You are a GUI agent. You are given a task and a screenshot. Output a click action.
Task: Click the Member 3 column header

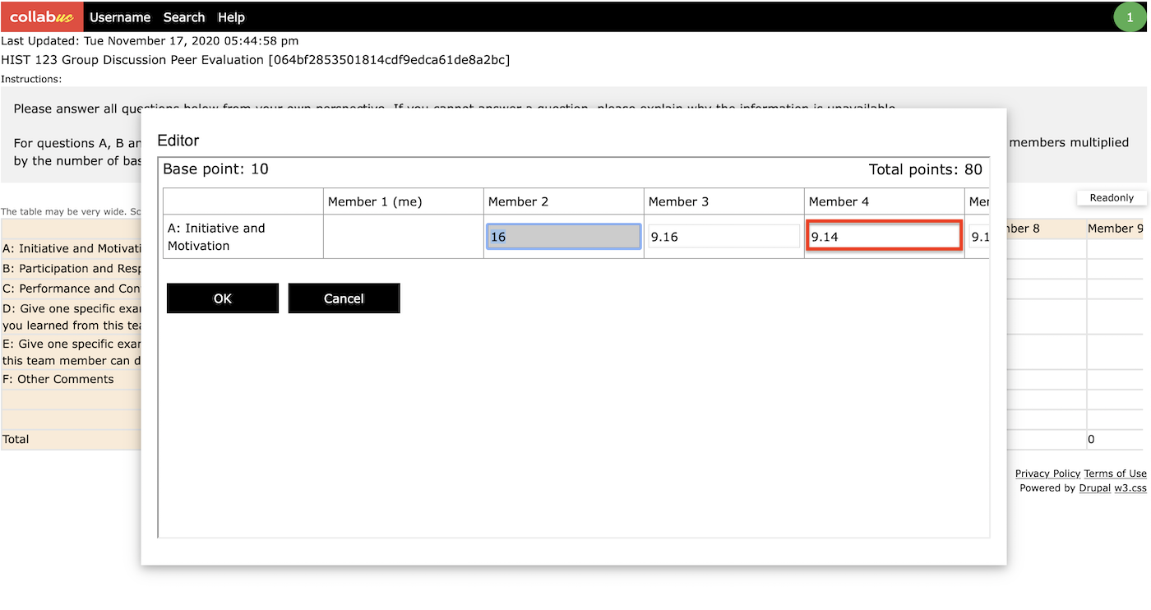[x=723, y=201]
